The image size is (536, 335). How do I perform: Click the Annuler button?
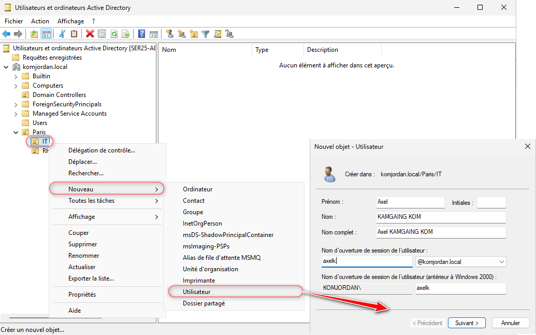coord(510,323)
